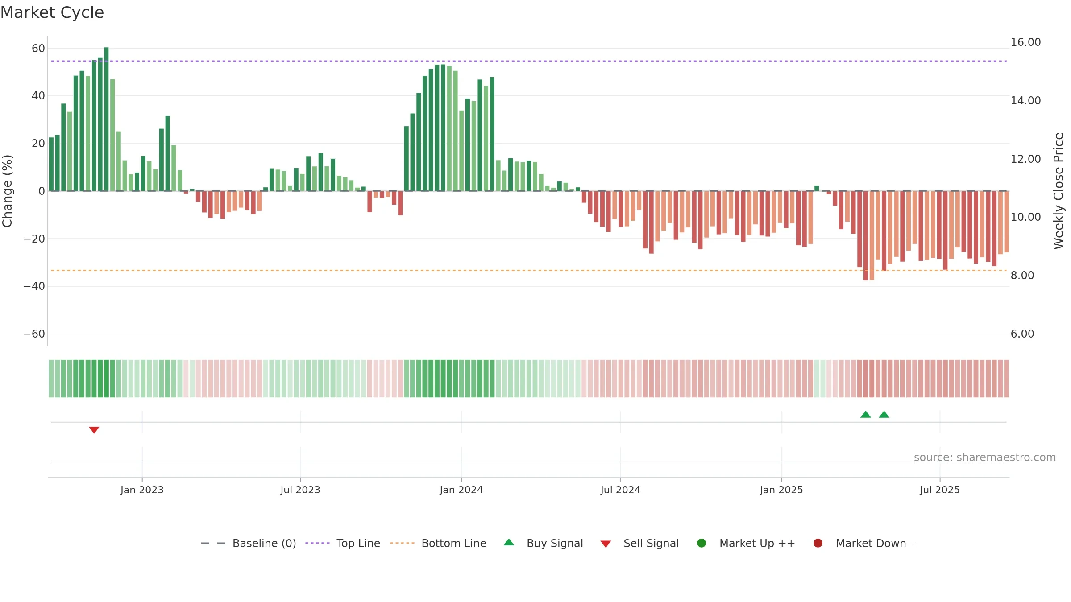Click the 10.00 price axis label

(1026, 217)
